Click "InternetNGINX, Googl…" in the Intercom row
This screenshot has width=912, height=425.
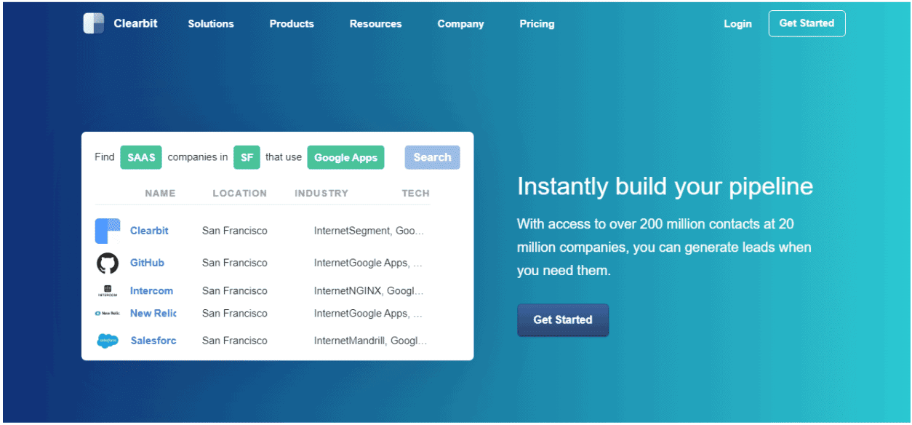tap(369, 291)
